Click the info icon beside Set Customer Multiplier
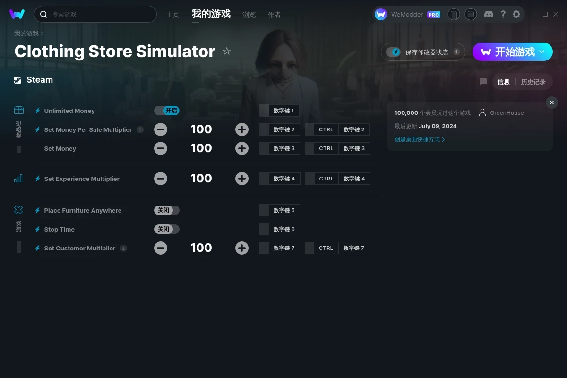567x378 pixels. point(123,248)
